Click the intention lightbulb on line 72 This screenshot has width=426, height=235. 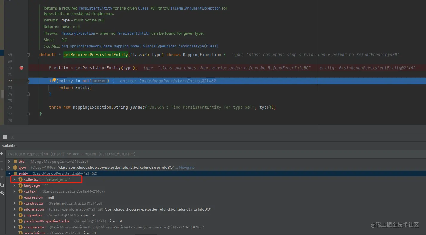pos(54,80)
